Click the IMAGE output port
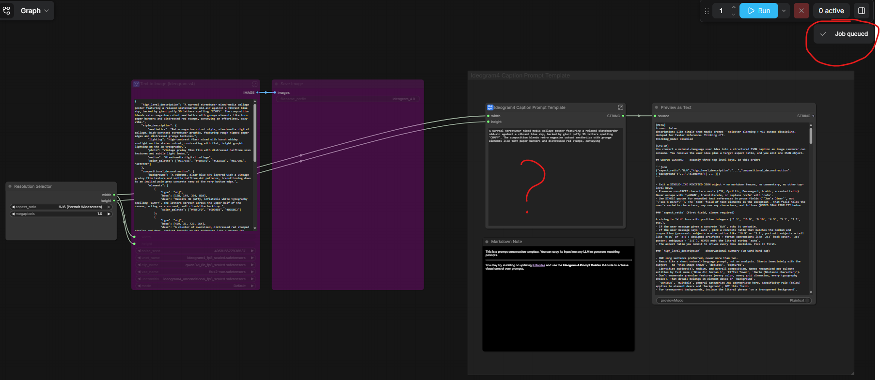This screenshot has height=380, width=880. pyautogui.click(x=258, y=92)
